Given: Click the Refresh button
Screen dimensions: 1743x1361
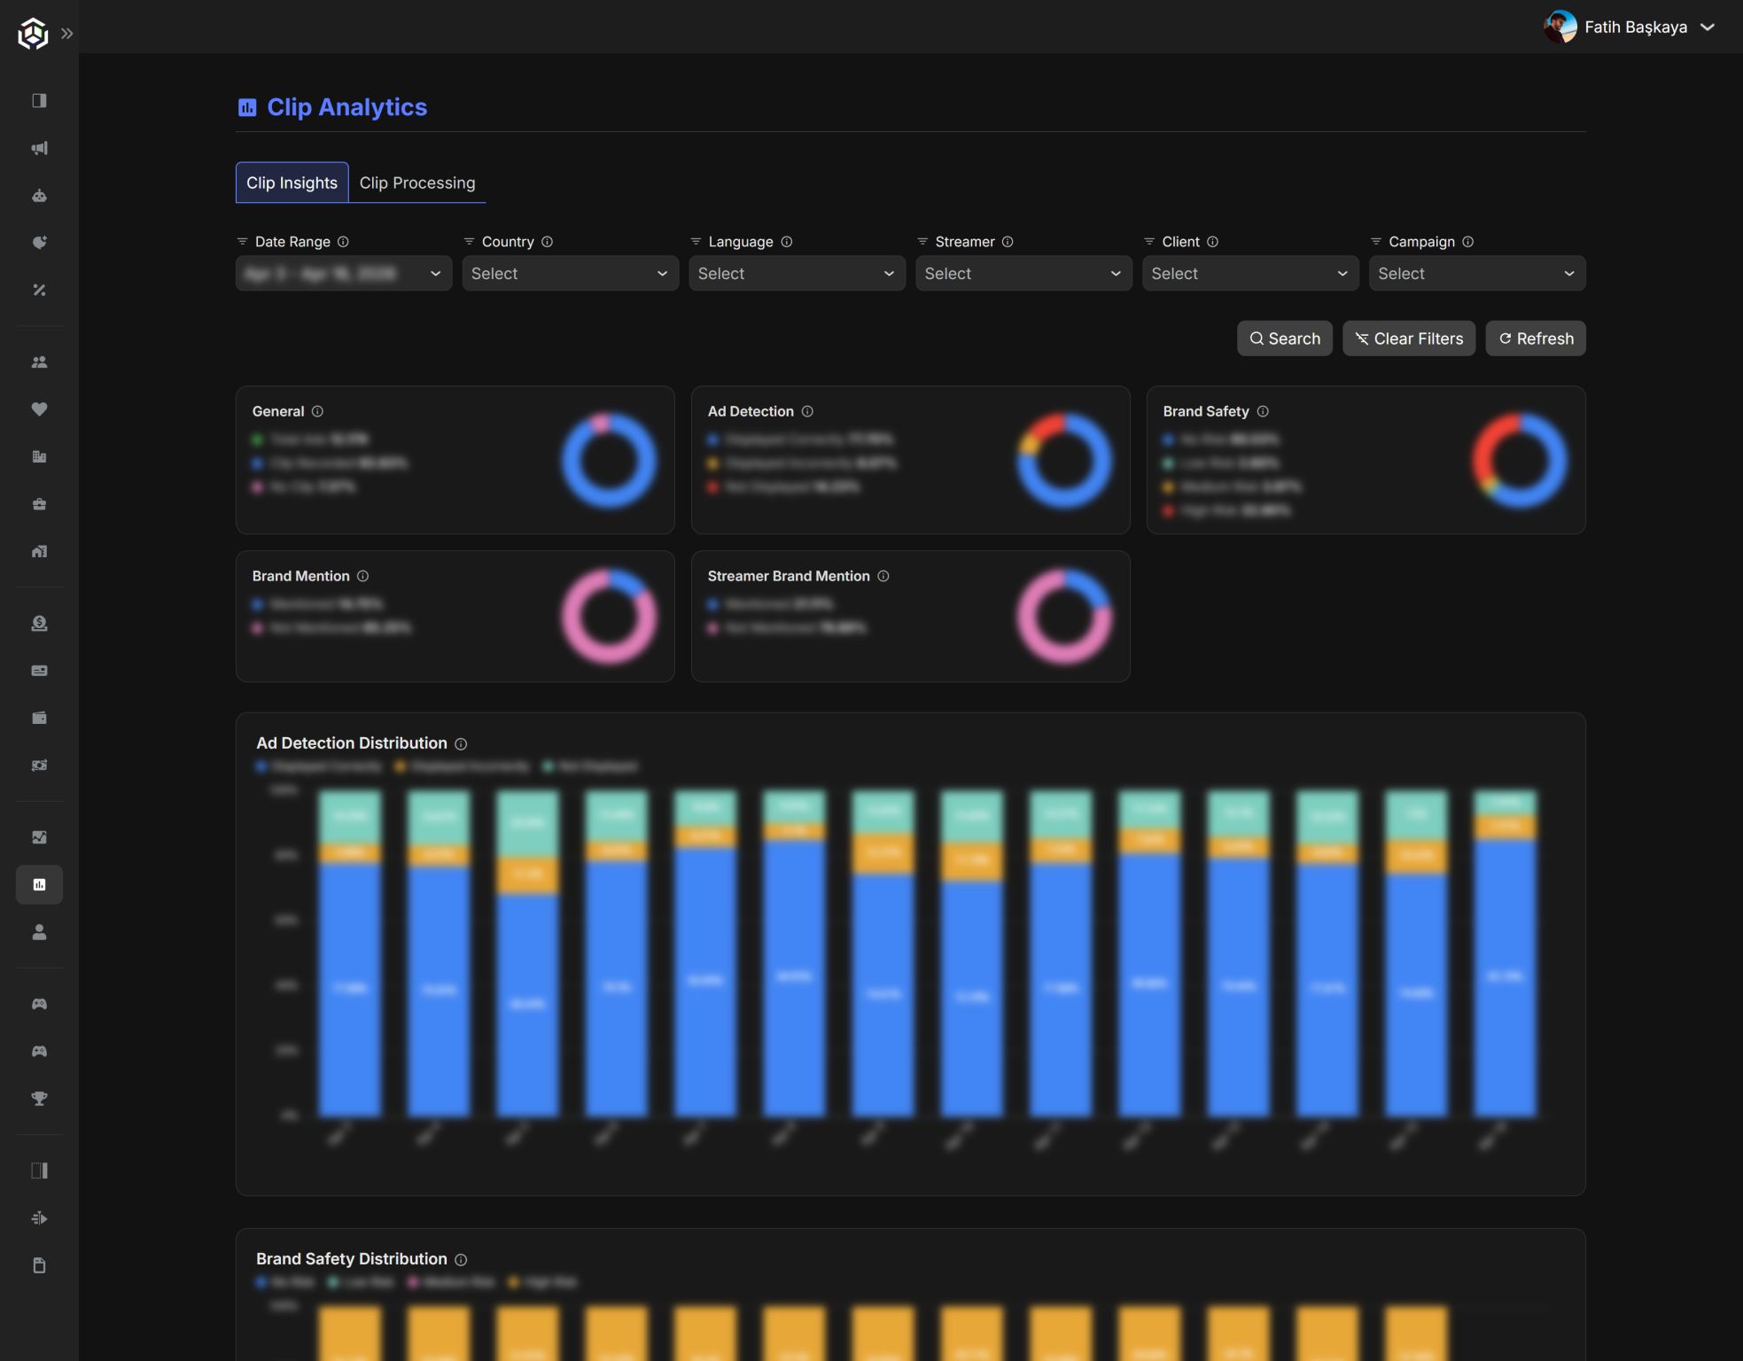Looking at the screenshot, I should point(1536,338).
